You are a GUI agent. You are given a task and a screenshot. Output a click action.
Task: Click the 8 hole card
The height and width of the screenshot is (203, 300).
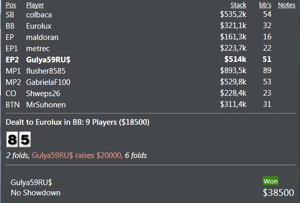pyautogui.click(x=12, y=140)
